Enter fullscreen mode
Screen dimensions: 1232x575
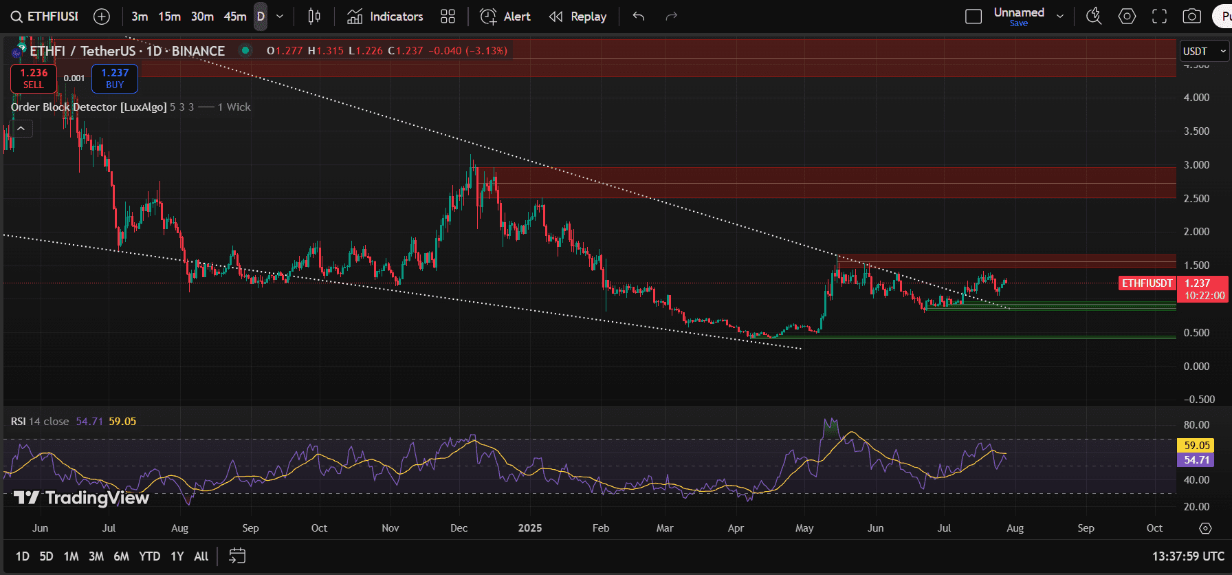(1159, 17)
